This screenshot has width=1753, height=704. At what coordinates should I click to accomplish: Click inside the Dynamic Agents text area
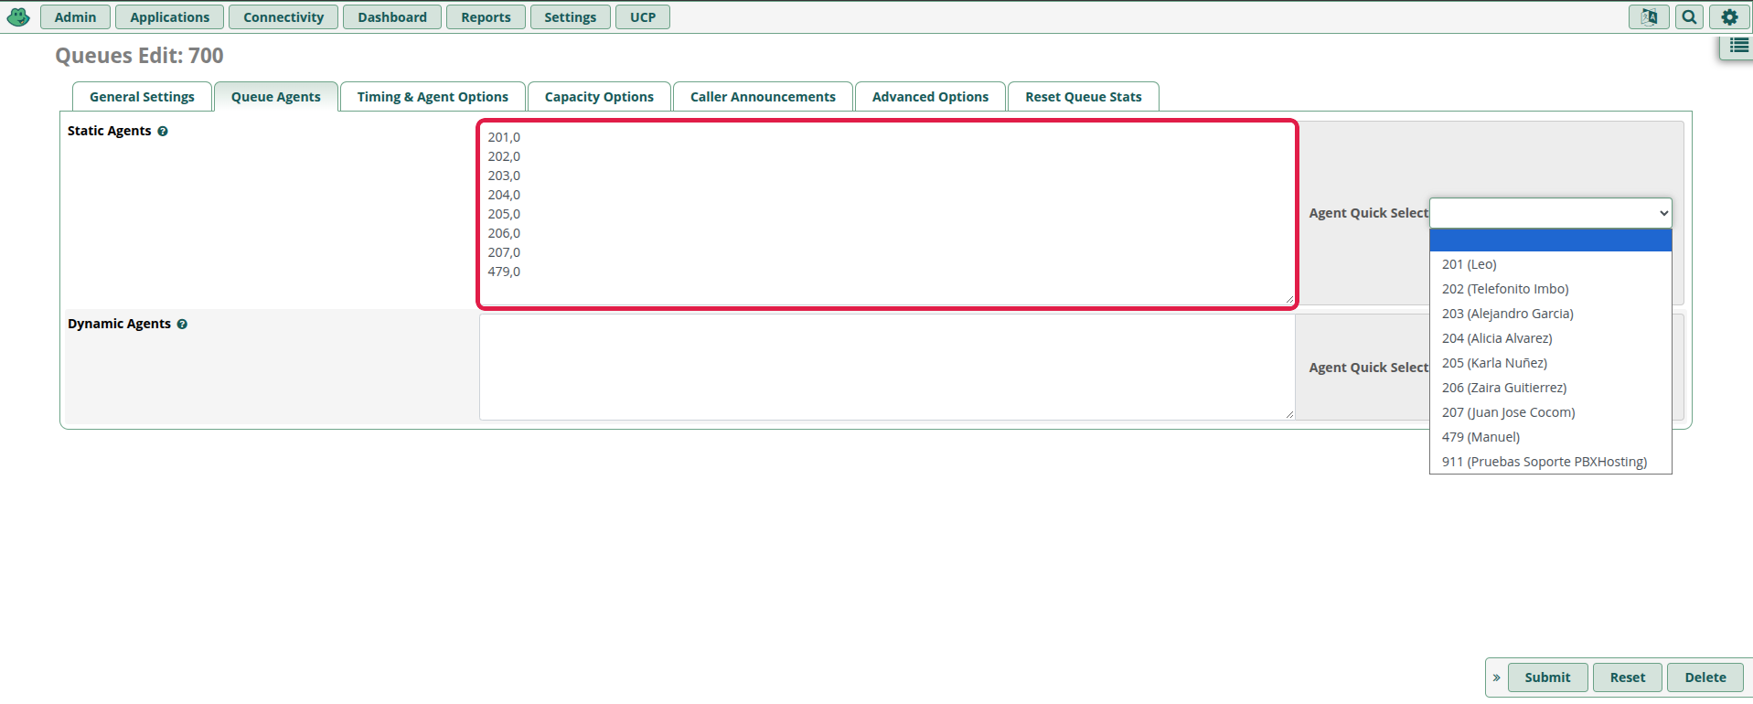887,368
